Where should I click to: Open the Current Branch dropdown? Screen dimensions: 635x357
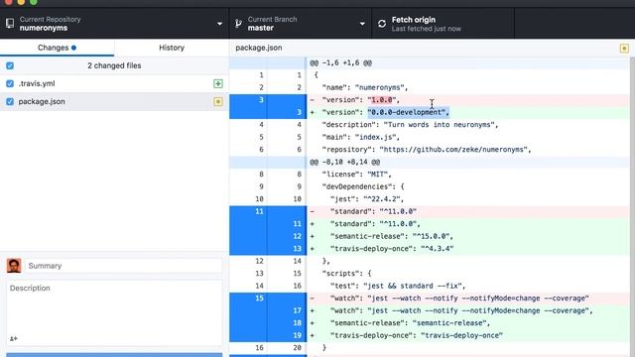[300, 24]
